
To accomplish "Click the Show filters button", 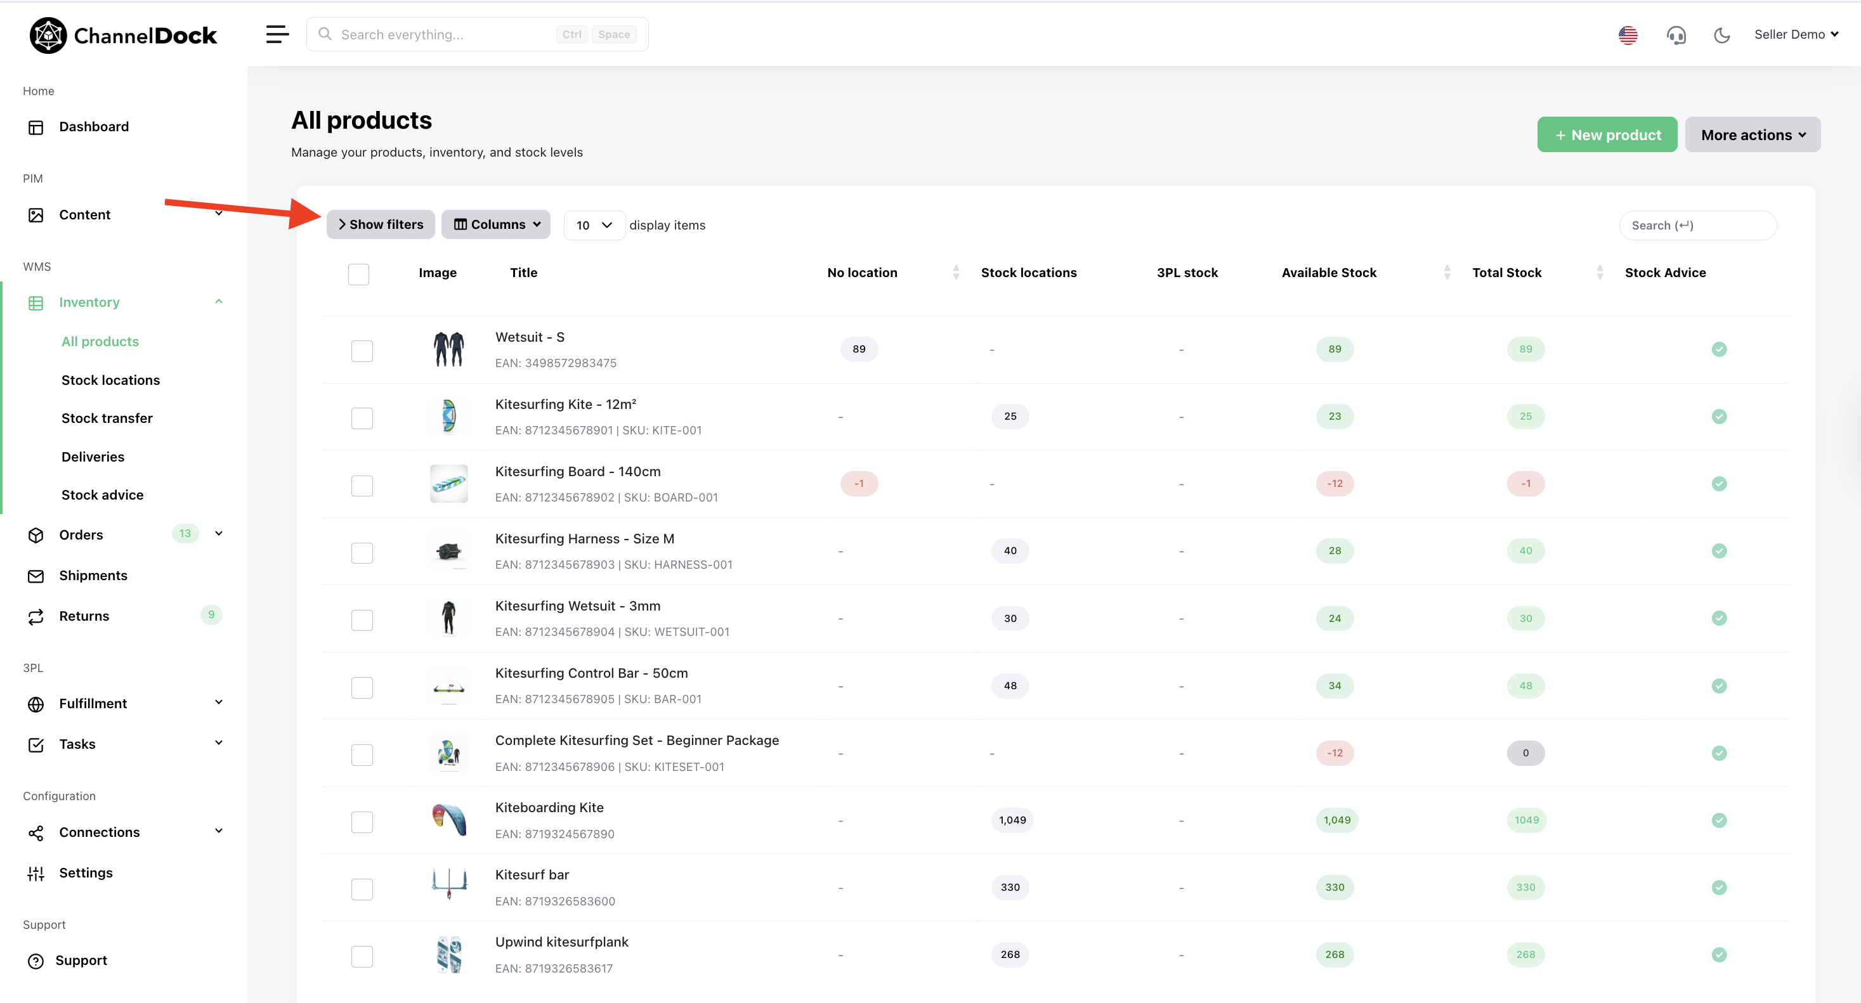I will pyautogui.click(x=381, y=224).
